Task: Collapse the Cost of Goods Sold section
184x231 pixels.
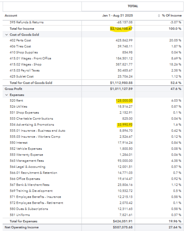Action: 6,35
